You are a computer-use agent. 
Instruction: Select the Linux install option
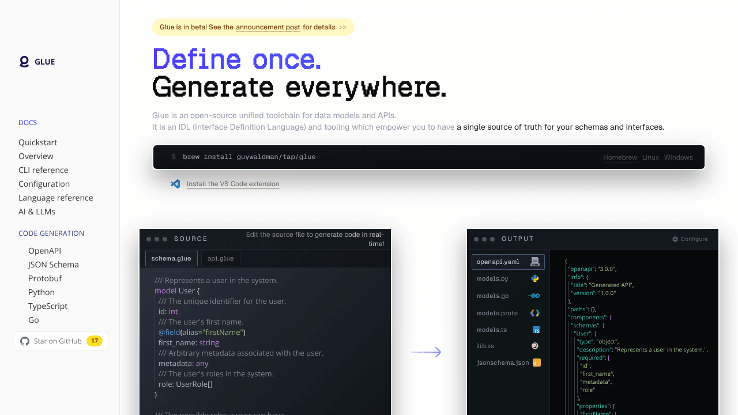[x=650, y=157]
